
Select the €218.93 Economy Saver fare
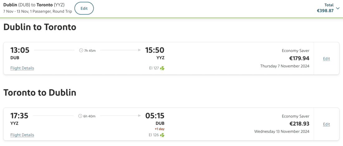click(299, 124)
